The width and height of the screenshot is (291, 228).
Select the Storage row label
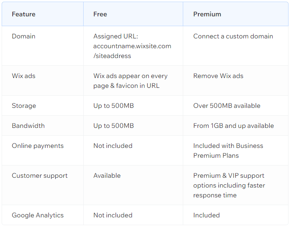point(24,106)
